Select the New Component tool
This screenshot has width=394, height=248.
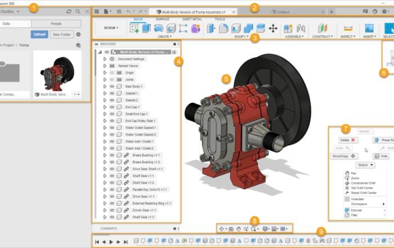click(x=288, y=28)
